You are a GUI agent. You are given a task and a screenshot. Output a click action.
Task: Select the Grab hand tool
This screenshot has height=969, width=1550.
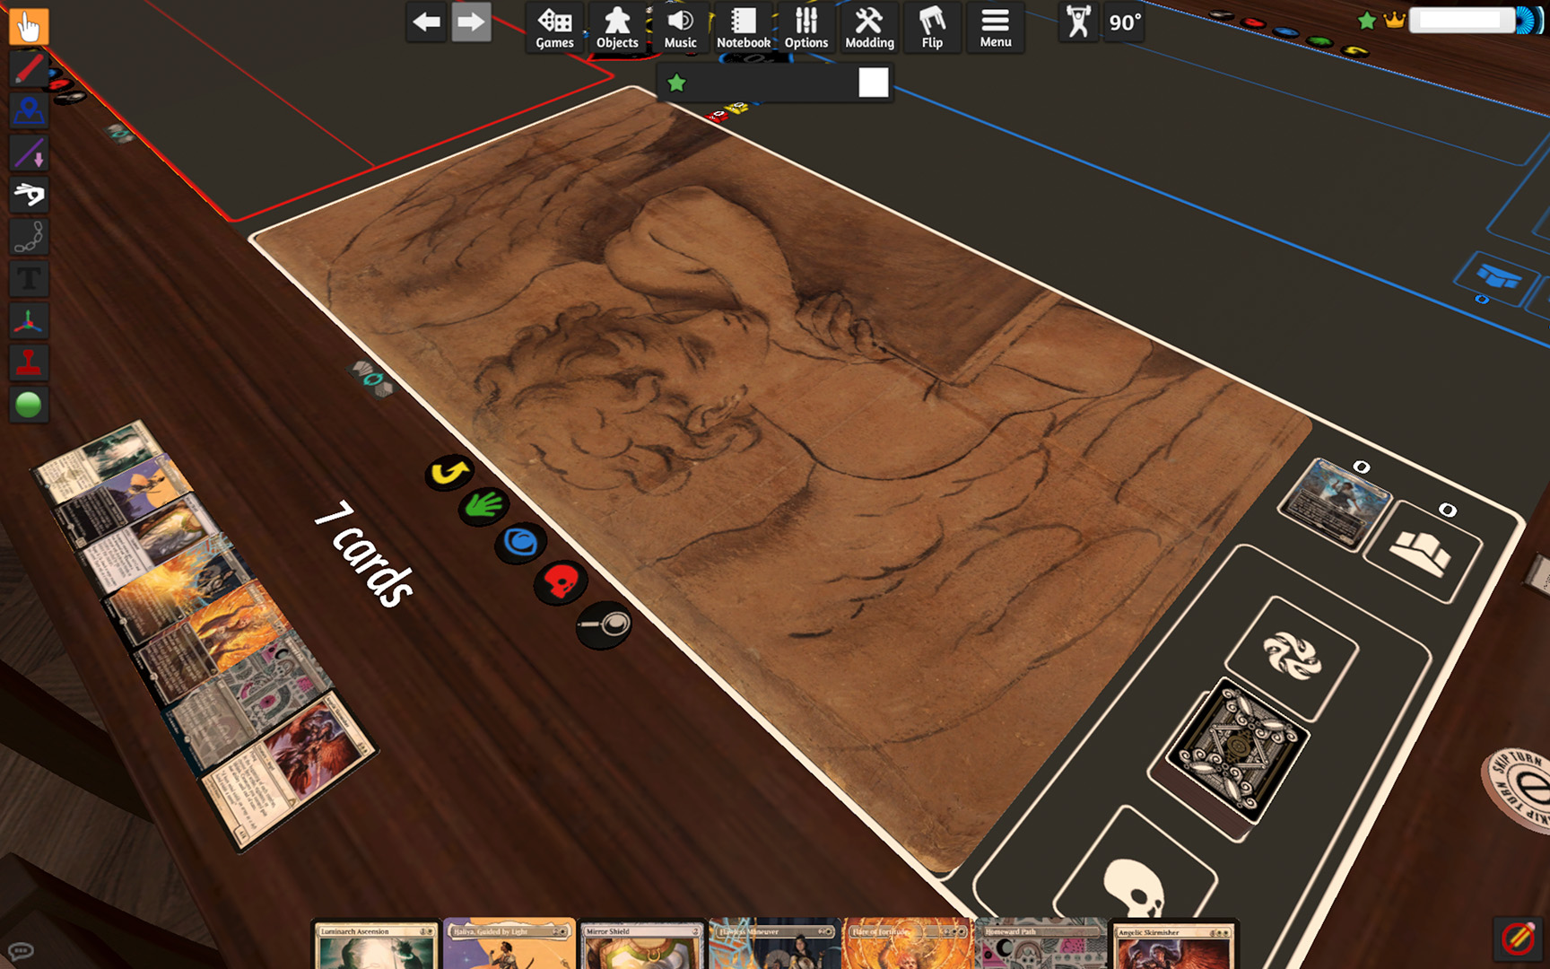point(29,26)
